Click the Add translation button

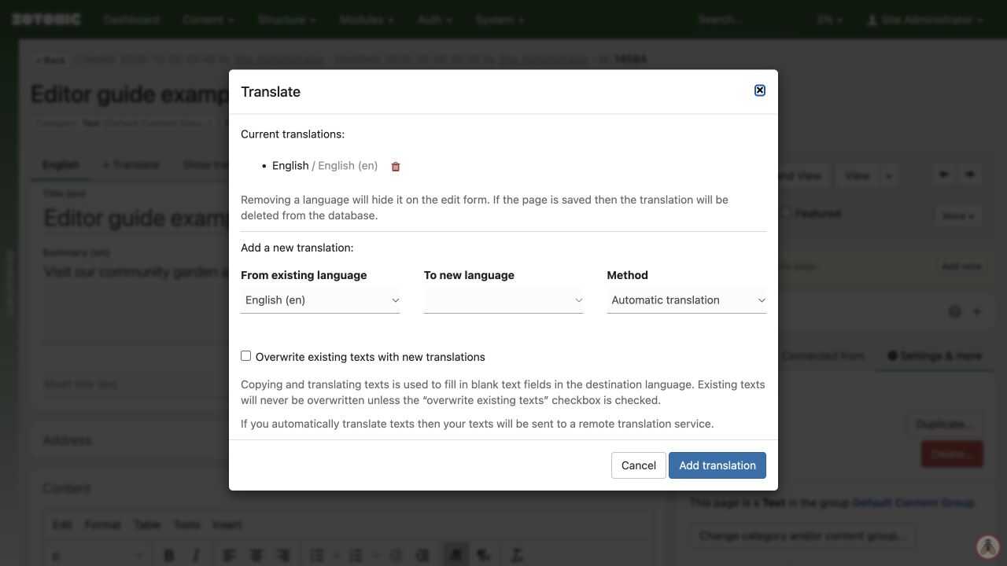pyautogui.click(x=717, y=465)
